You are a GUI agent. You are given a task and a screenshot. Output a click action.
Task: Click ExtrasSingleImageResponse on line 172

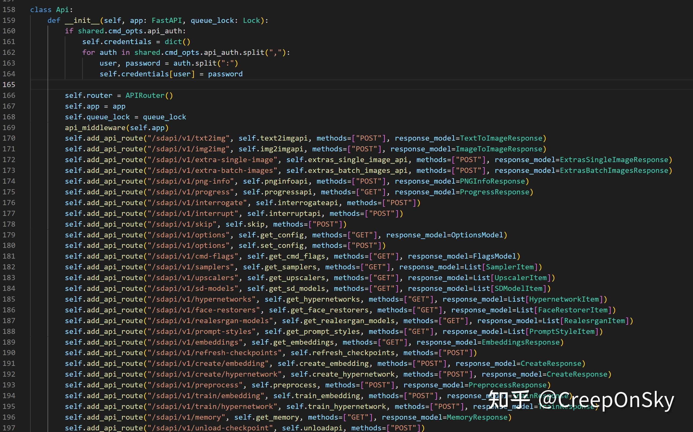pos(614,160)
